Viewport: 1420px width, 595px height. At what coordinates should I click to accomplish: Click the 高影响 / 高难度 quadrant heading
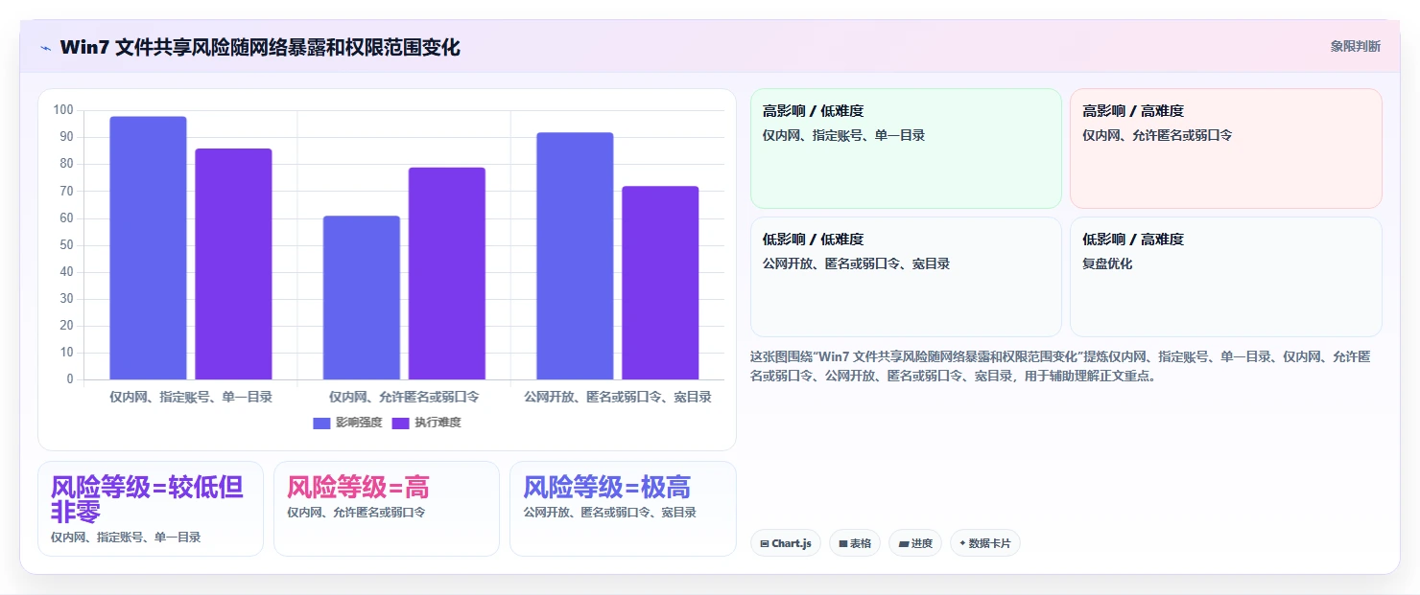coord(1133,111)
